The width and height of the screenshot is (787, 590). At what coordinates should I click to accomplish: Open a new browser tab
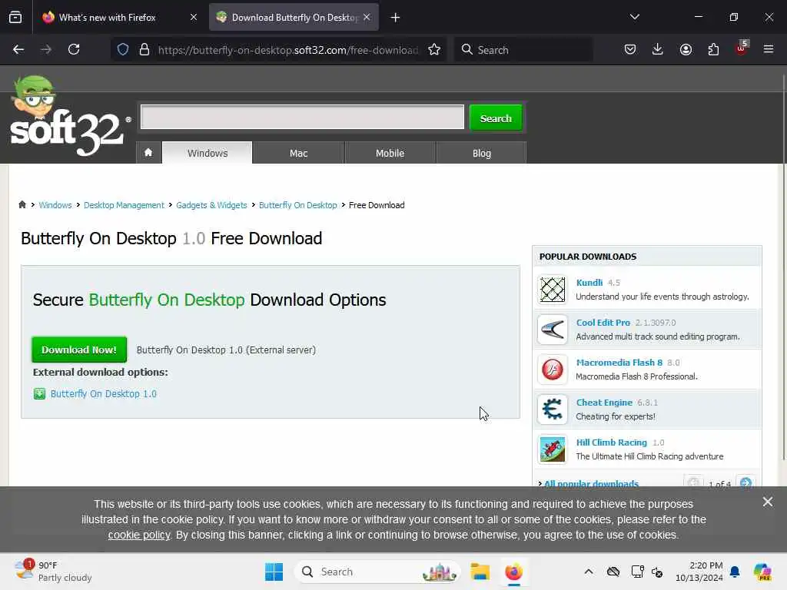[396, 18]
